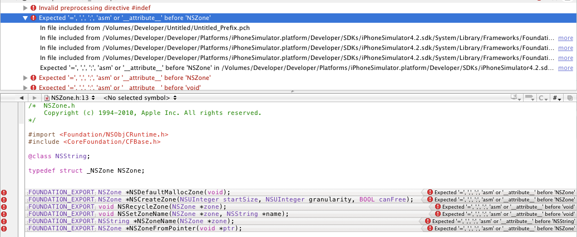The image size is (577, 237).
Task: Click 'more' link on first iPhoneSimulator included line
Action: (565, 38)
